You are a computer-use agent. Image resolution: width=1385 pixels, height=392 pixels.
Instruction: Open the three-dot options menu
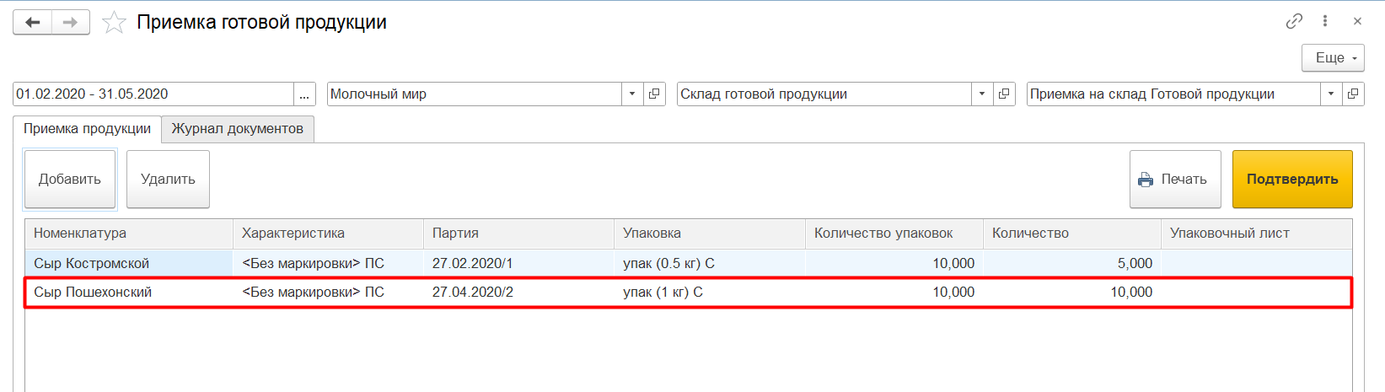(1325, 22)
